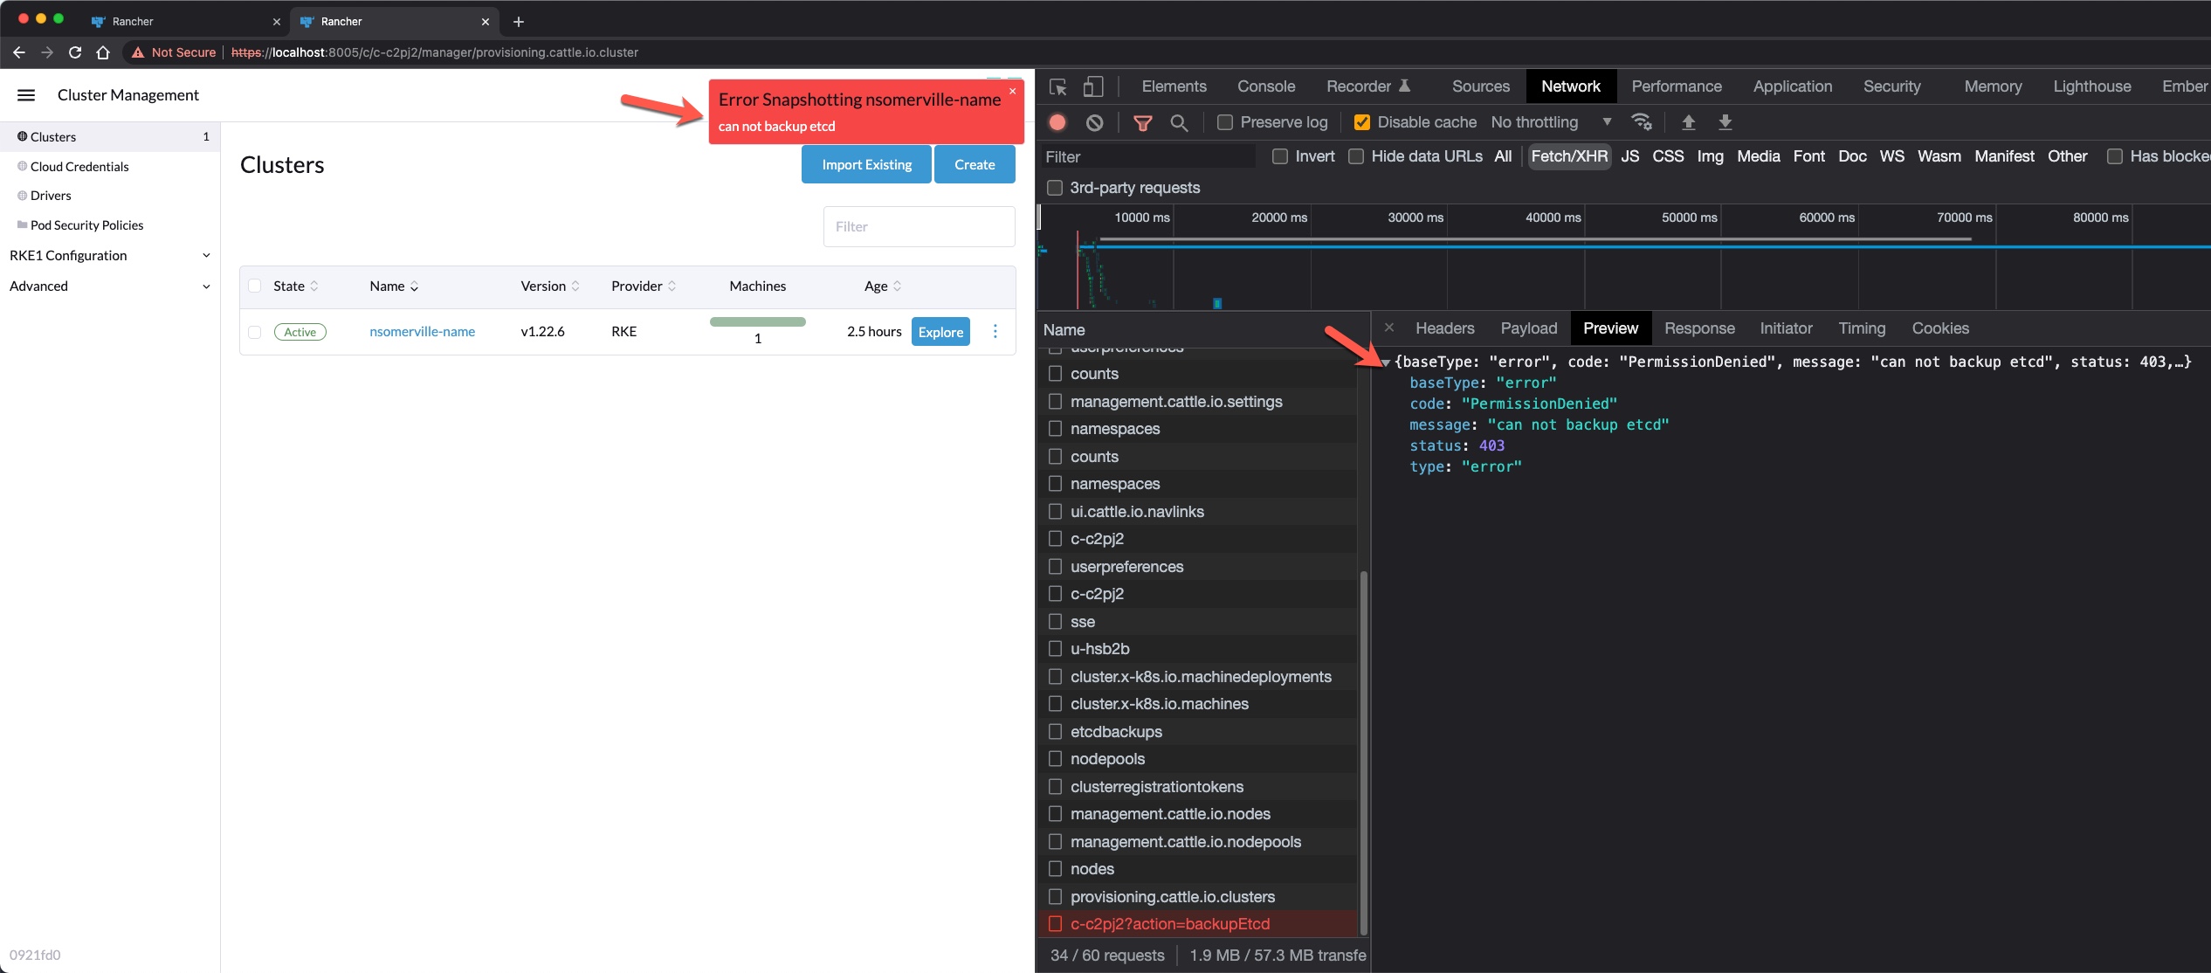Select the Cloud Credentials sidebar item
Screen dimensions: 2211x973
pos(80,167)
